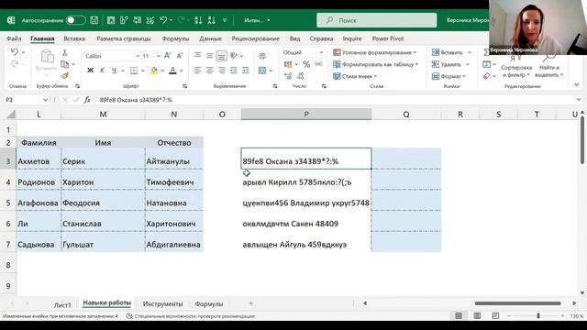
Task: Increase decimal places icon
Action: [288, 76]
